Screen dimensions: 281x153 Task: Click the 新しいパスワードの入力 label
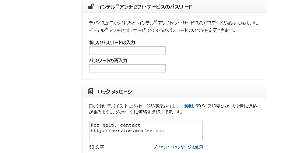coord(112,43)
